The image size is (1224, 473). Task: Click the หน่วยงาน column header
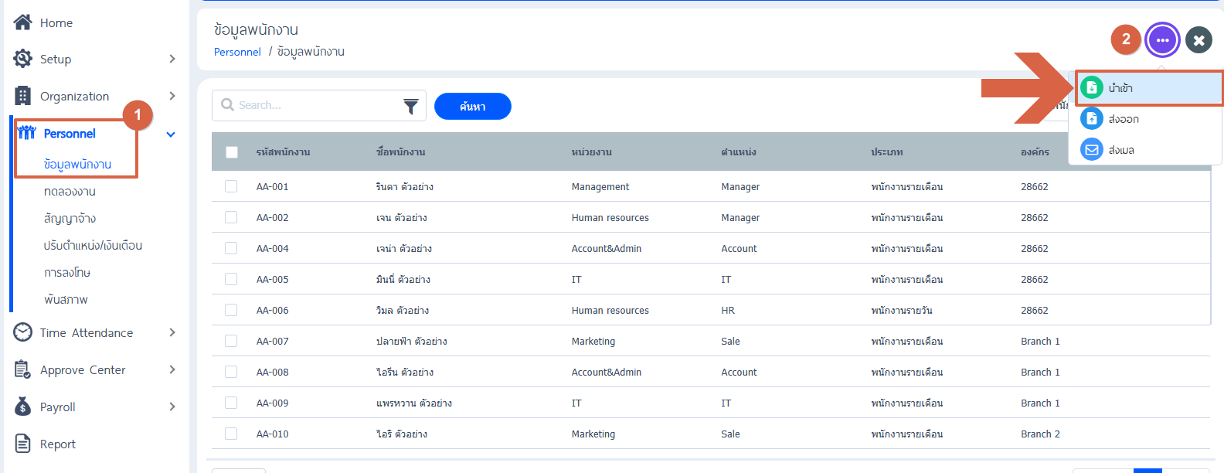pyautogui.click(x=592, y=152)
